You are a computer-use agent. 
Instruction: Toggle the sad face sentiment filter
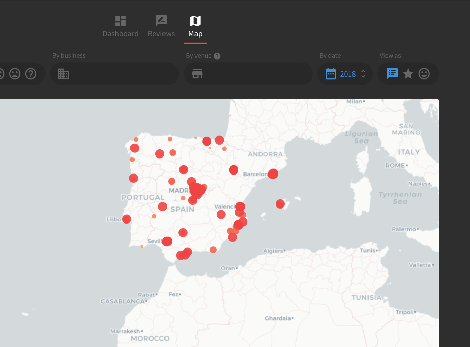[15, 74]
